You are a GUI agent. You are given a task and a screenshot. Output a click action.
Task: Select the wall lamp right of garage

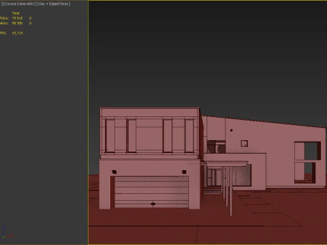[x=184, y=172]
